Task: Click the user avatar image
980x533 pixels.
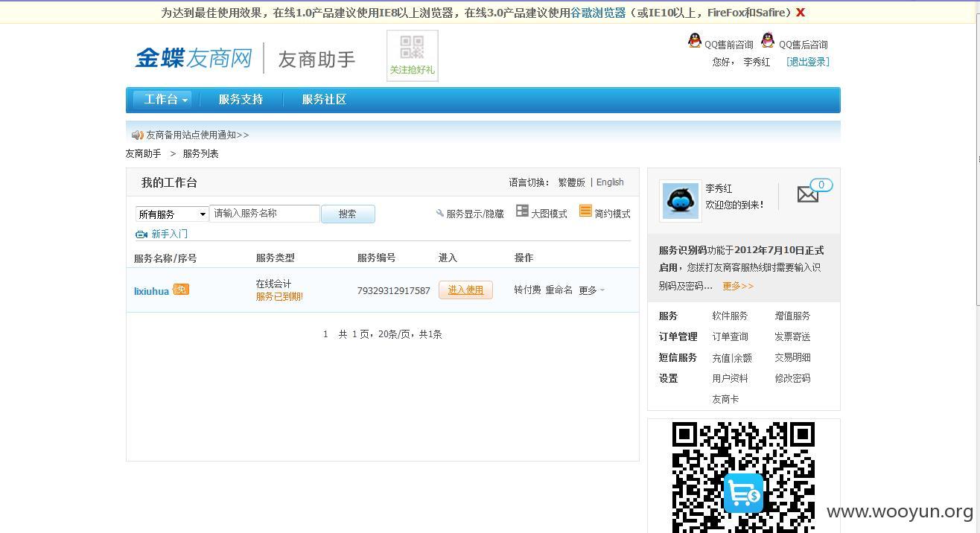Action: [x=681, y=200]
